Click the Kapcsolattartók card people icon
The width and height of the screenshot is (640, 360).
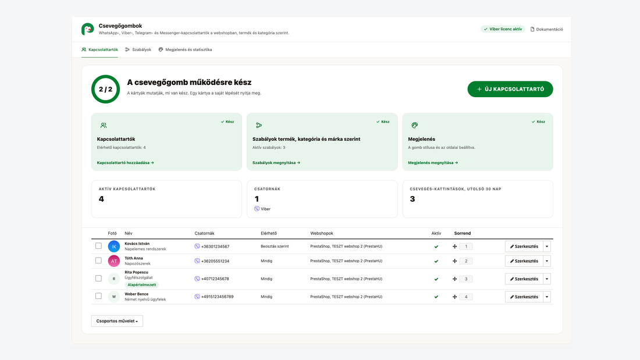point(103,125)
